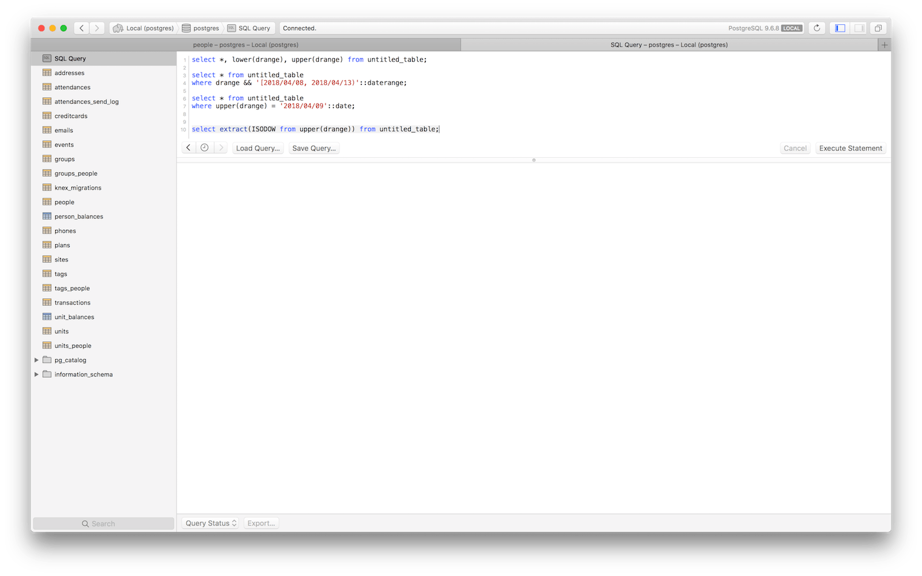Click the unit_balances view icon

click(x=47, y=317)
